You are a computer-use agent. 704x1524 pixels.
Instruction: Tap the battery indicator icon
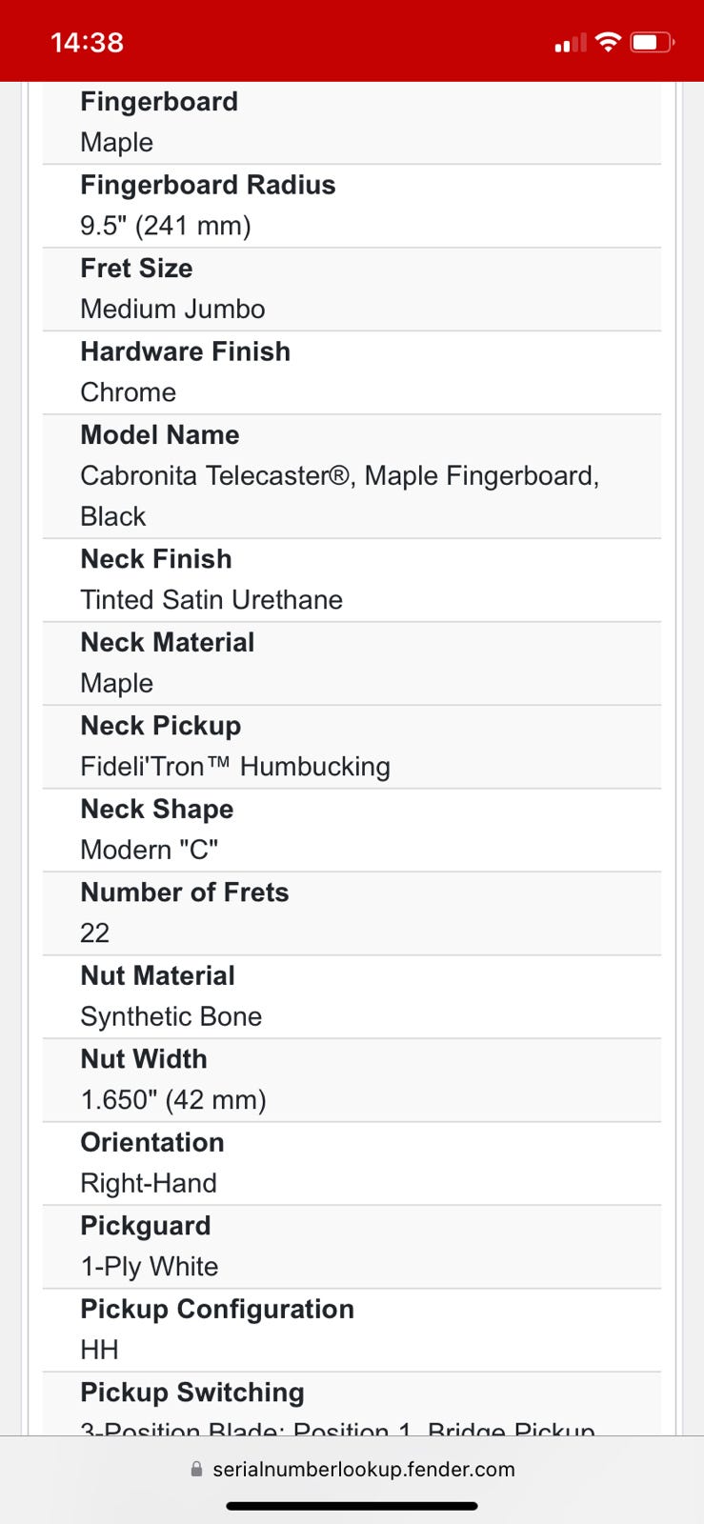653,42
